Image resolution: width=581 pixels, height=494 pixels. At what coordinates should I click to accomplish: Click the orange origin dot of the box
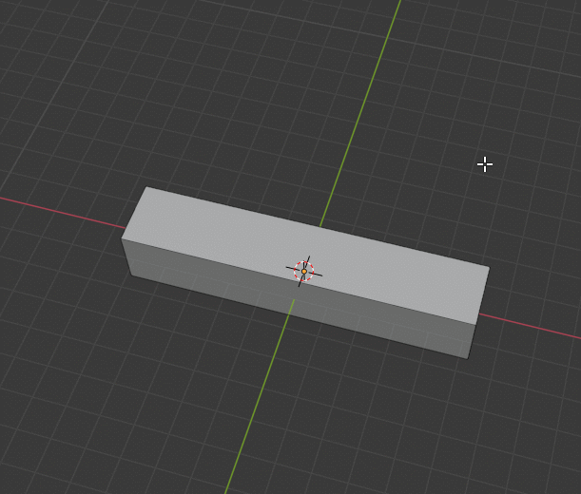click(x=304, y=272)
